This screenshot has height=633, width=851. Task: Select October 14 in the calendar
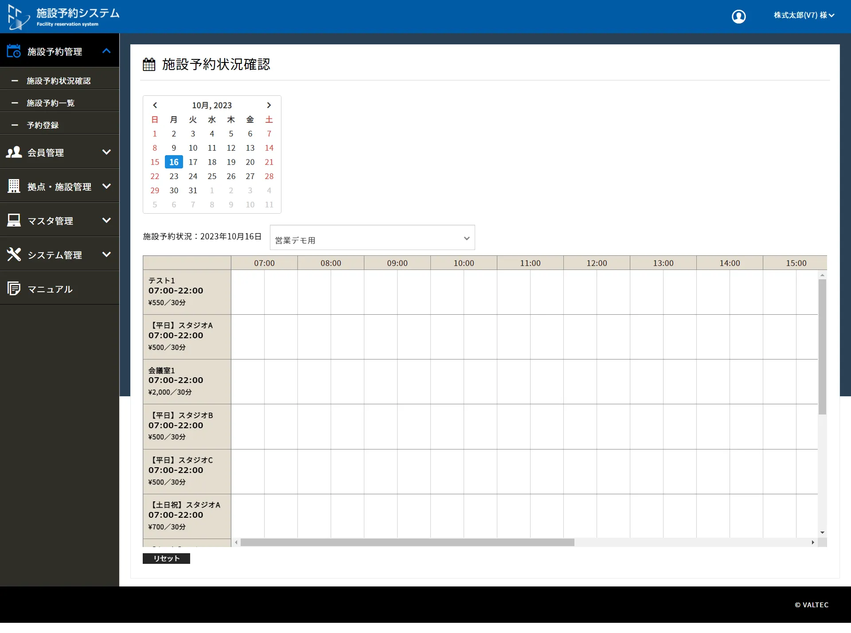[x=269, y=148]
